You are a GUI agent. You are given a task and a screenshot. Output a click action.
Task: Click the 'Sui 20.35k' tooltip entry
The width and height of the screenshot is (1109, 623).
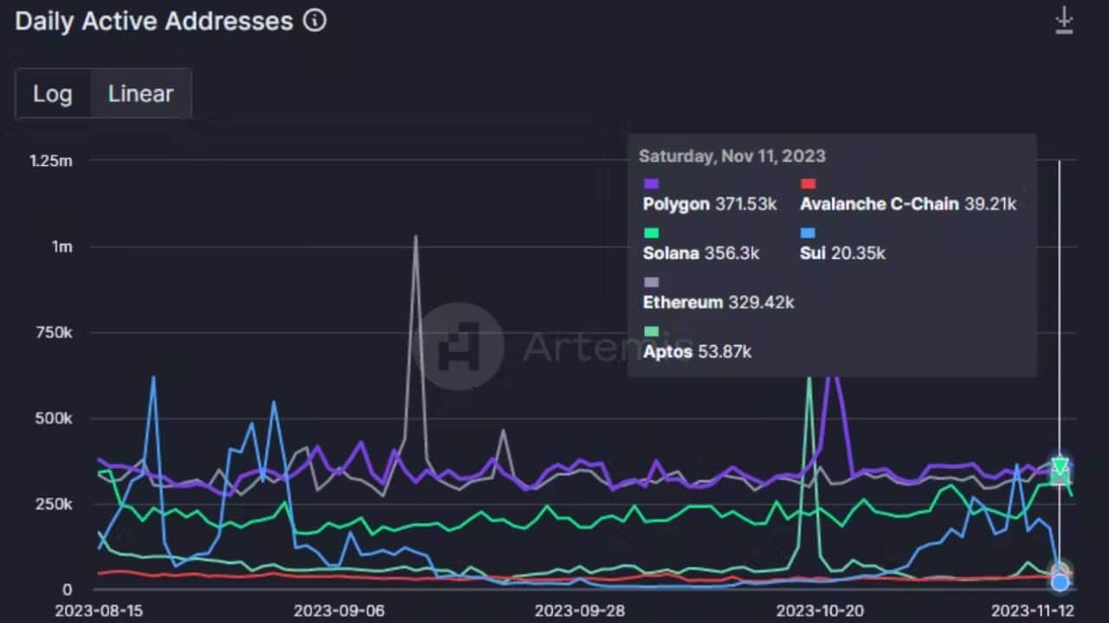pos(842,254)
